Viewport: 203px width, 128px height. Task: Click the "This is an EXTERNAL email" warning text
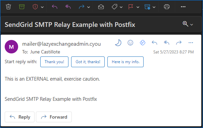click(52, 79)
